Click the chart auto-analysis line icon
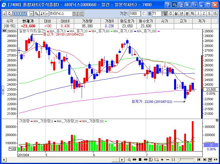This screenshot has width=220, height=164. tap(157, 160)
